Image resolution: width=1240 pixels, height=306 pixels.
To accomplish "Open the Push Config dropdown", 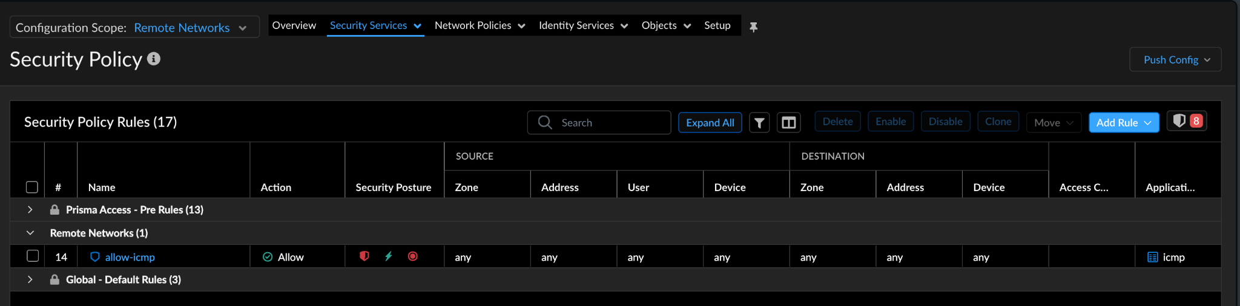I will coord(1175,59).
